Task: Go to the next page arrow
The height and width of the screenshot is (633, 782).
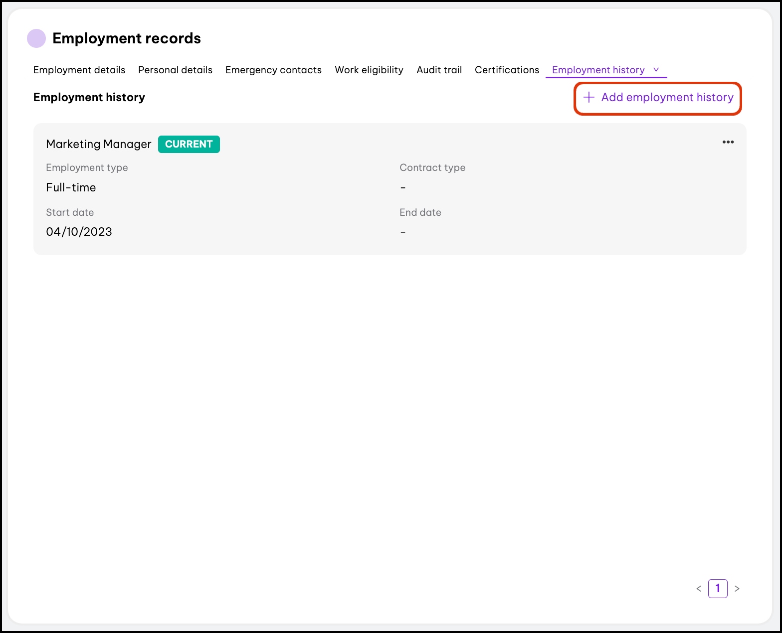Action: coord(737,589)
